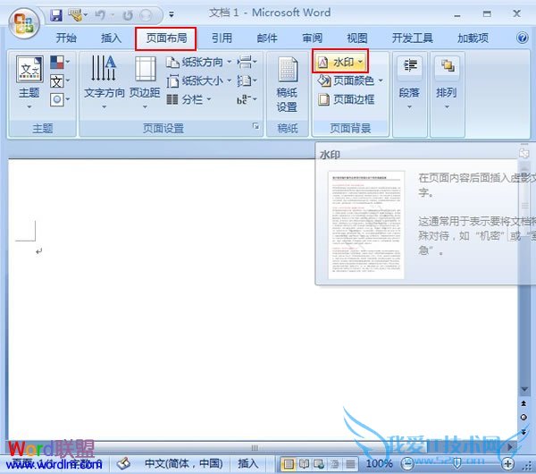The image size is (536, 474).
Task: Switch to Draft view
Action: click(350, 464)
